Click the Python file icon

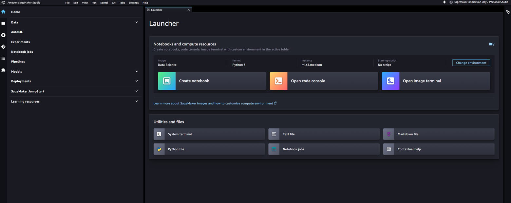pyautogui.click(x=159, y=149)
